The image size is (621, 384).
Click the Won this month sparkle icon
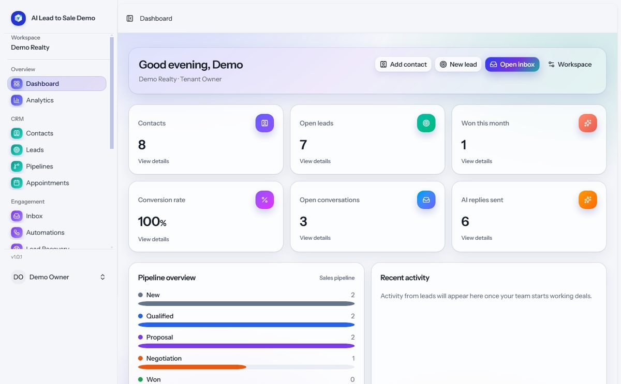587,123
